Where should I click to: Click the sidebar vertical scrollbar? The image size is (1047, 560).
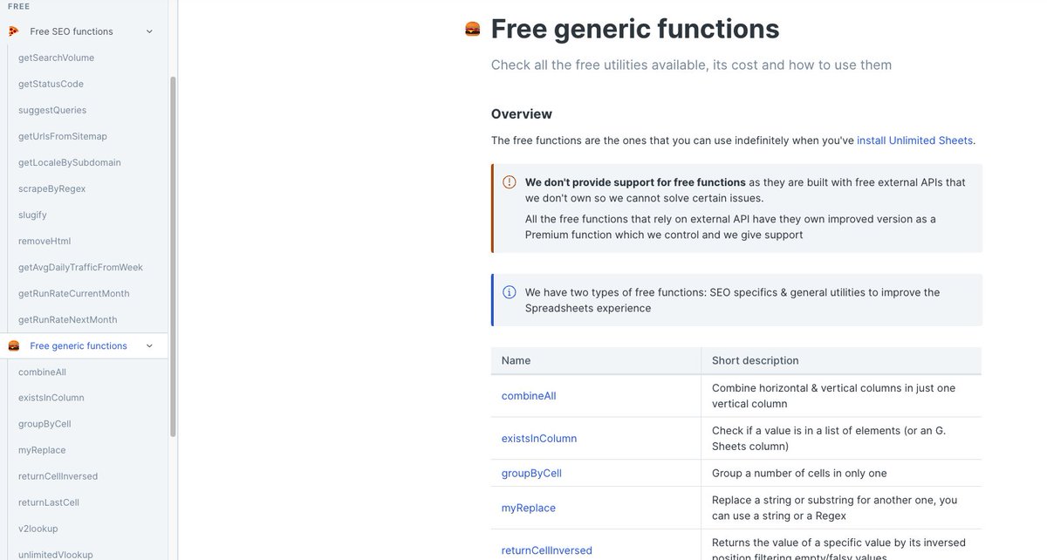pyautogui.click(x=173, y=256)
